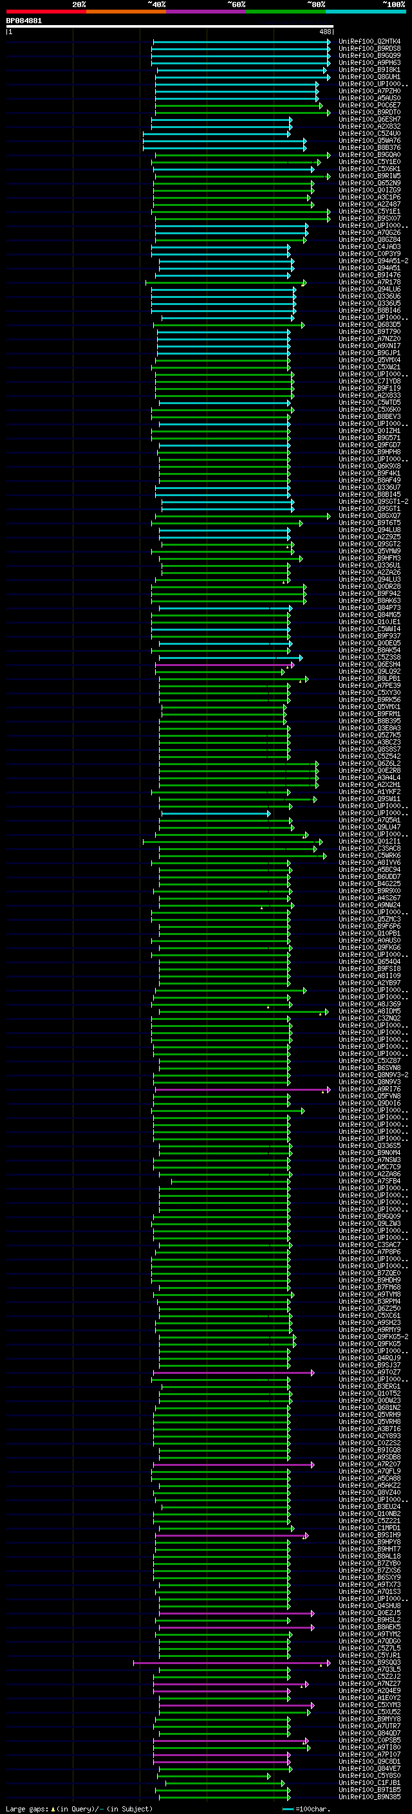Click the long purple bar for UniRef100_B9SQQ3
Viewport: 412px width, 1814px height.
[x=232, y=1663]
